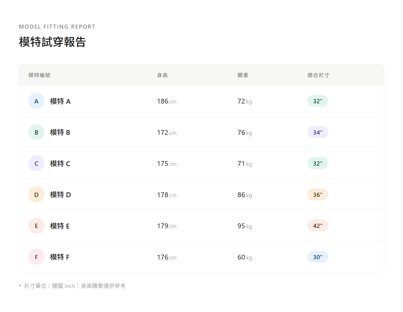This screenshot has height=312, width=403.
Task: Click the 32" size badge for 模特 A
Action: coord(318,101)
